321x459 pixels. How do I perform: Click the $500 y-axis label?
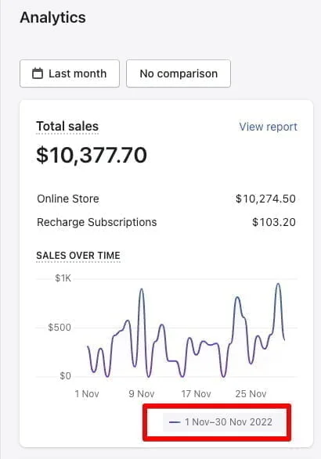coord(60,328)
